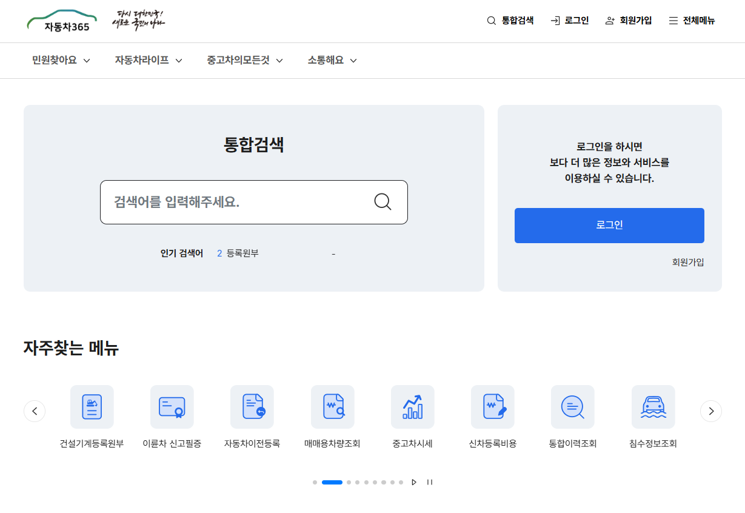The height and width of the screenshot is (513, 745).
Task: Open the 전체메뉴 hamburger icon
Action: (x=673, y=21)
